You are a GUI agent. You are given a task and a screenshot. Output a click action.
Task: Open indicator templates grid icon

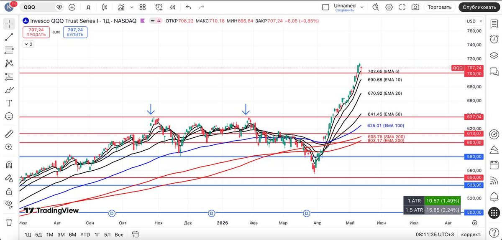pyautogui.click(x=142, y=7)
